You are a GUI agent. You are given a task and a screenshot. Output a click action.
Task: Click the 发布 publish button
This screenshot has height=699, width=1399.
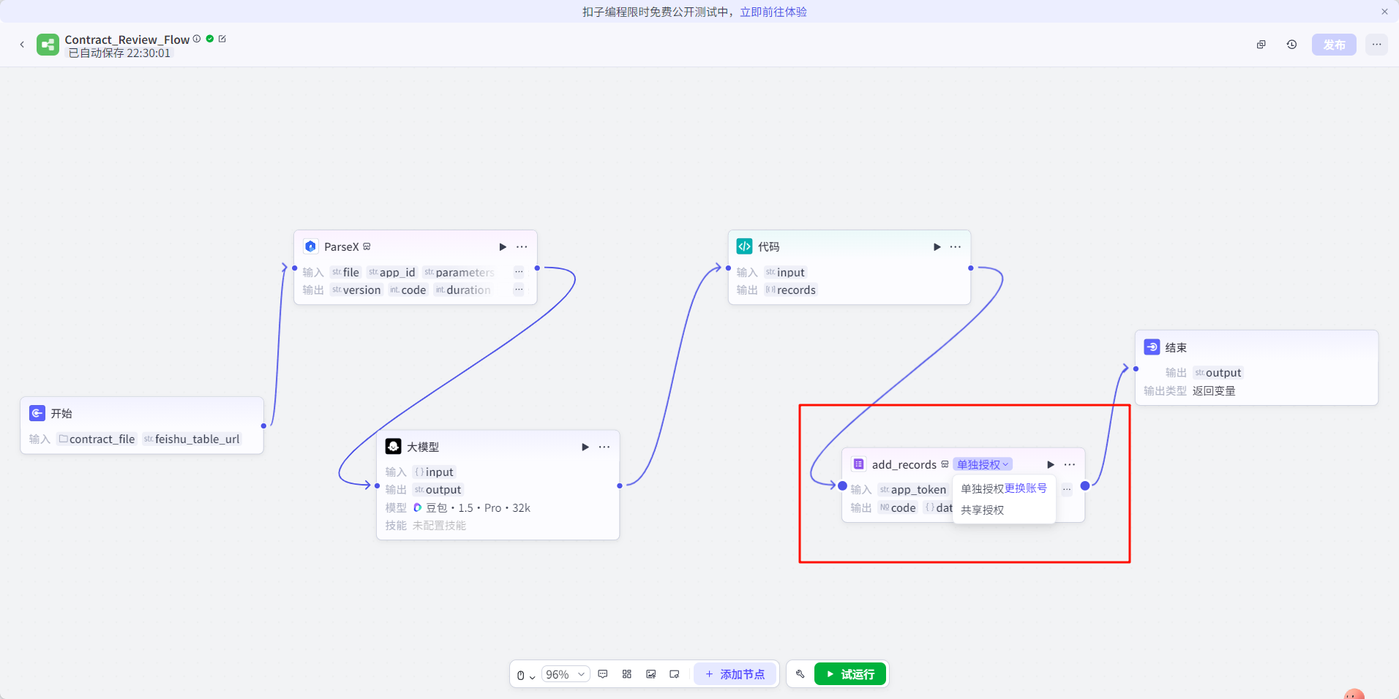pyautogui.click(x=1333, y=44)
